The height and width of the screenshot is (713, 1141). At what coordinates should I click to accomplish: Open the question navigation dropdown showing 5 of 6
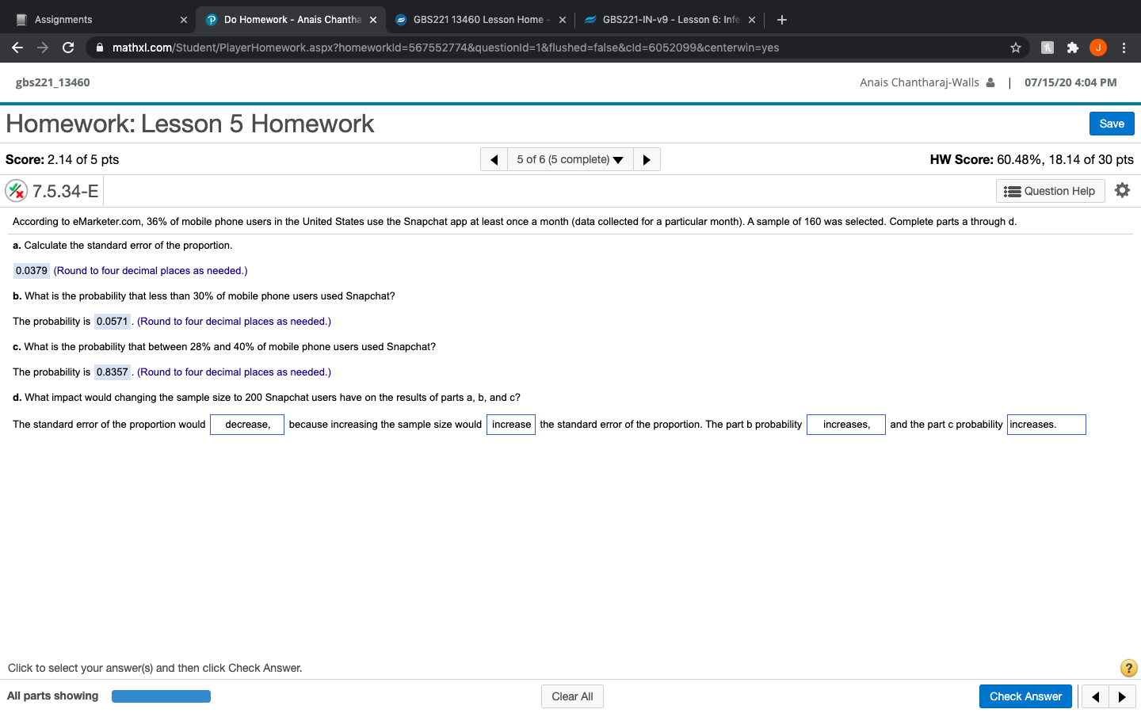tap(570, 158)
